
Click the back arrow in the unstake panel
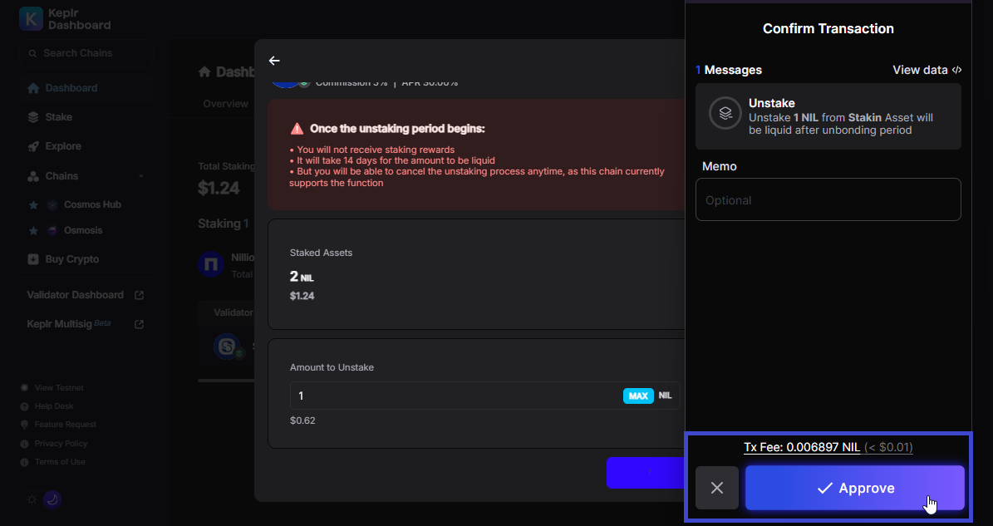pos(274,61)
